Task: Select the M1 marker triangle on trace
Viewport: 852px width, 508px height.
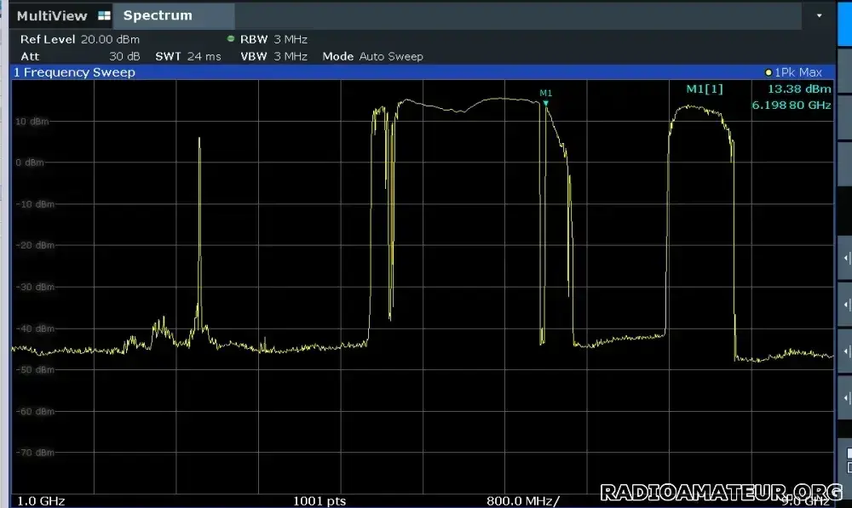Action: click(x=546, y=103)
